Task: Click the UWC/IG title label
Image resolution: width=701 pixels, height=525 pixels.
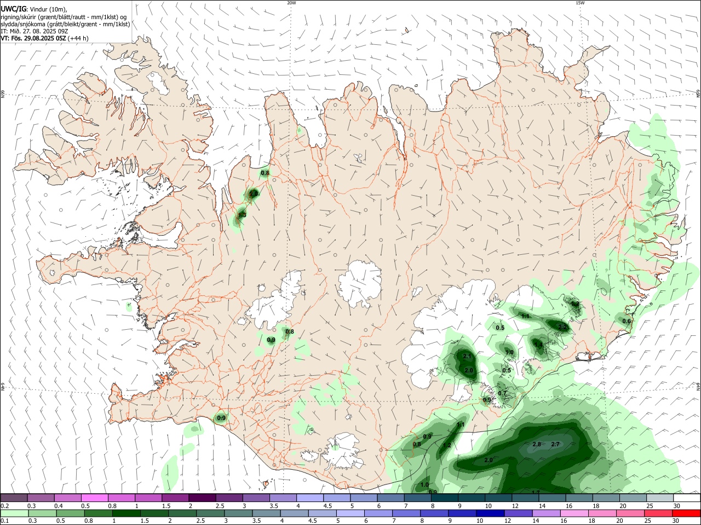Action: (x=13, y=9)
